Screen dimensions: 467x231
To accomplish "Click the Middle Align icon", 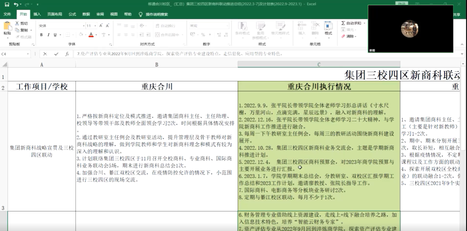I will (x=126, y=26).
